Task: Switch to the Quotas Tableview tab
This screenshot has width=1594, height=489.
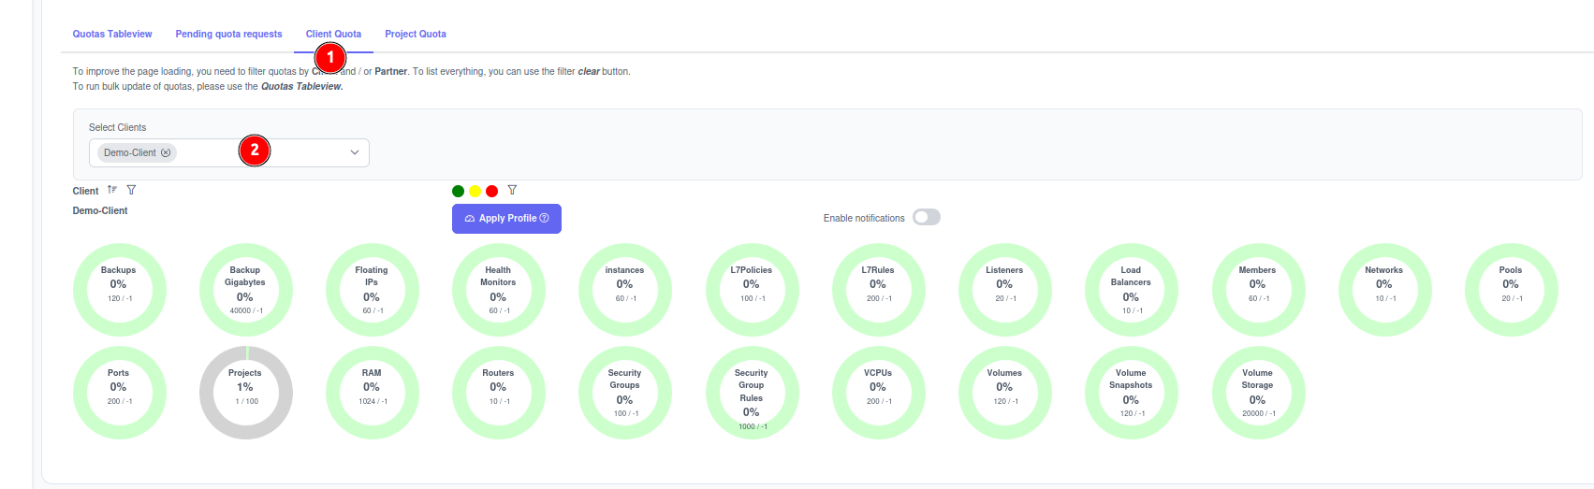Action: pyautogui.click(x=112, y=34)
